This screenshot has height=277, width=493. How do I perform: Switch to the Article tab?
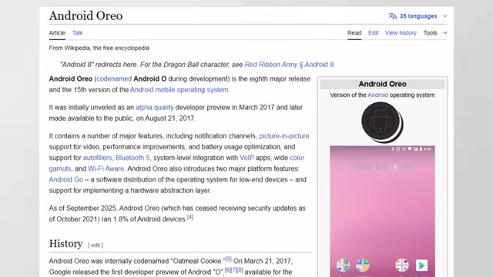point(57,33)
